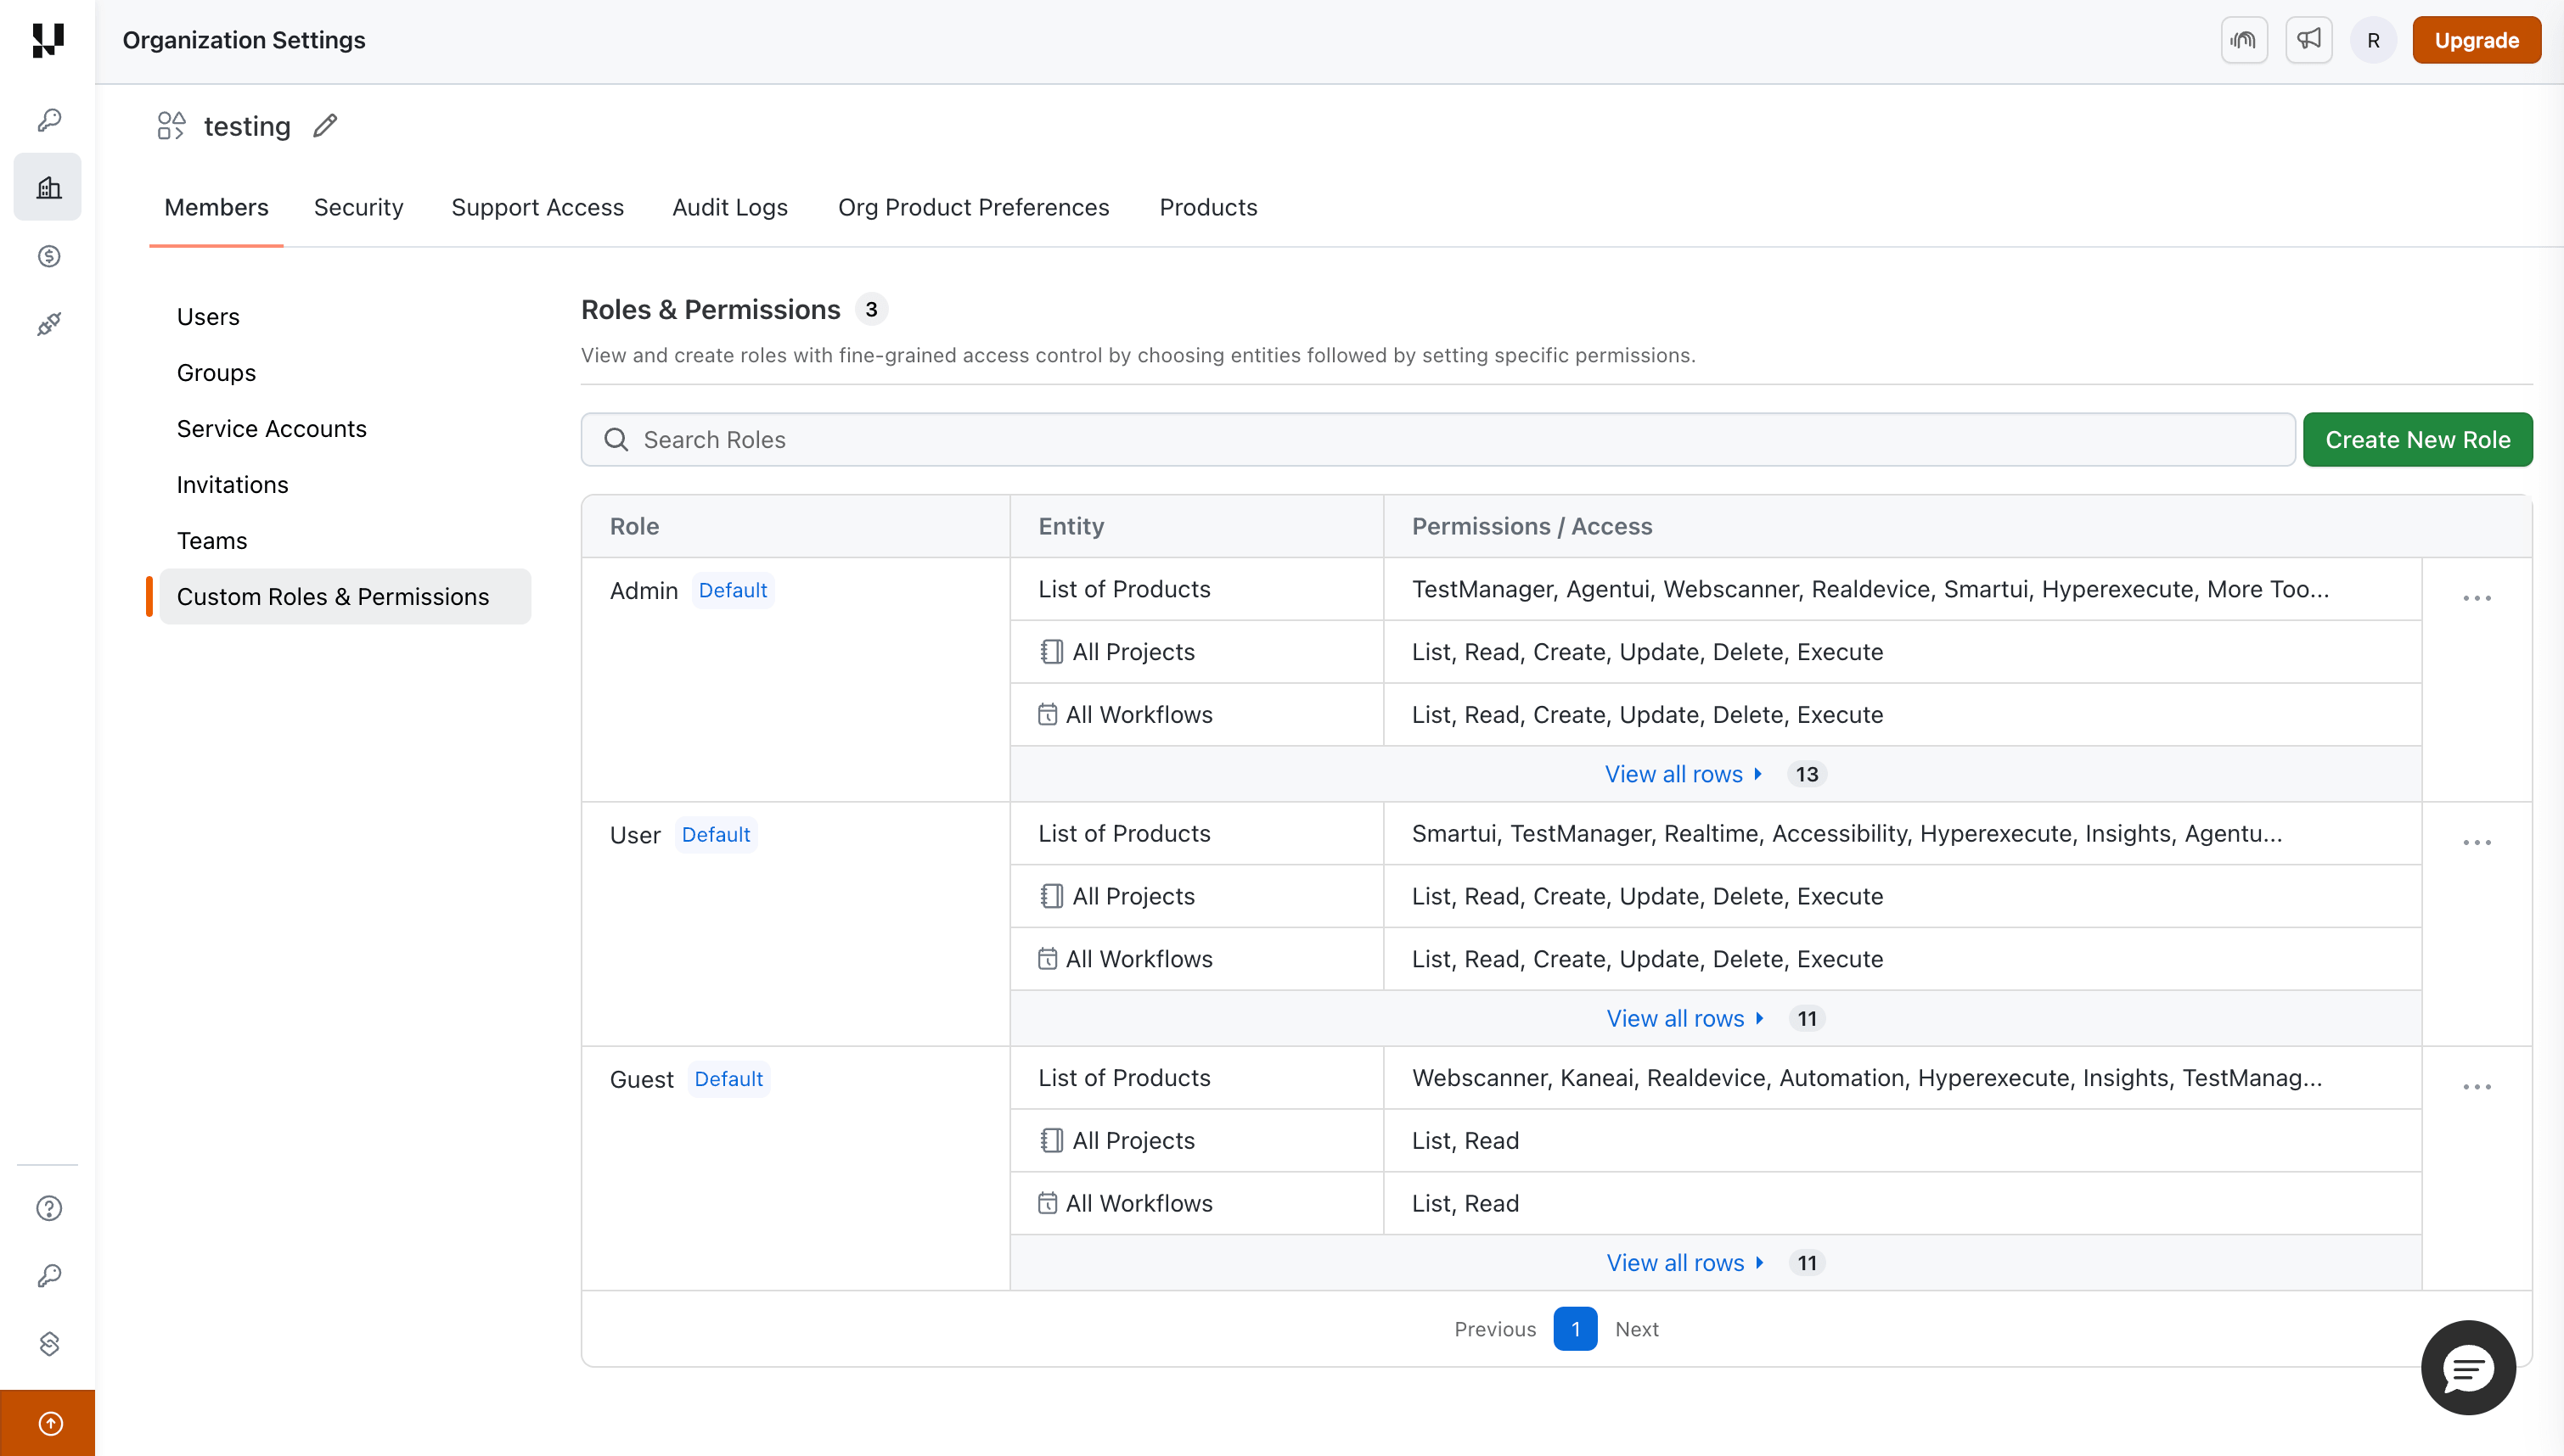The image size is (2564, 1456).
Task: Click Guest's products list starting Webscanner, Kaneai
Action: (x=1867, y=1078)
